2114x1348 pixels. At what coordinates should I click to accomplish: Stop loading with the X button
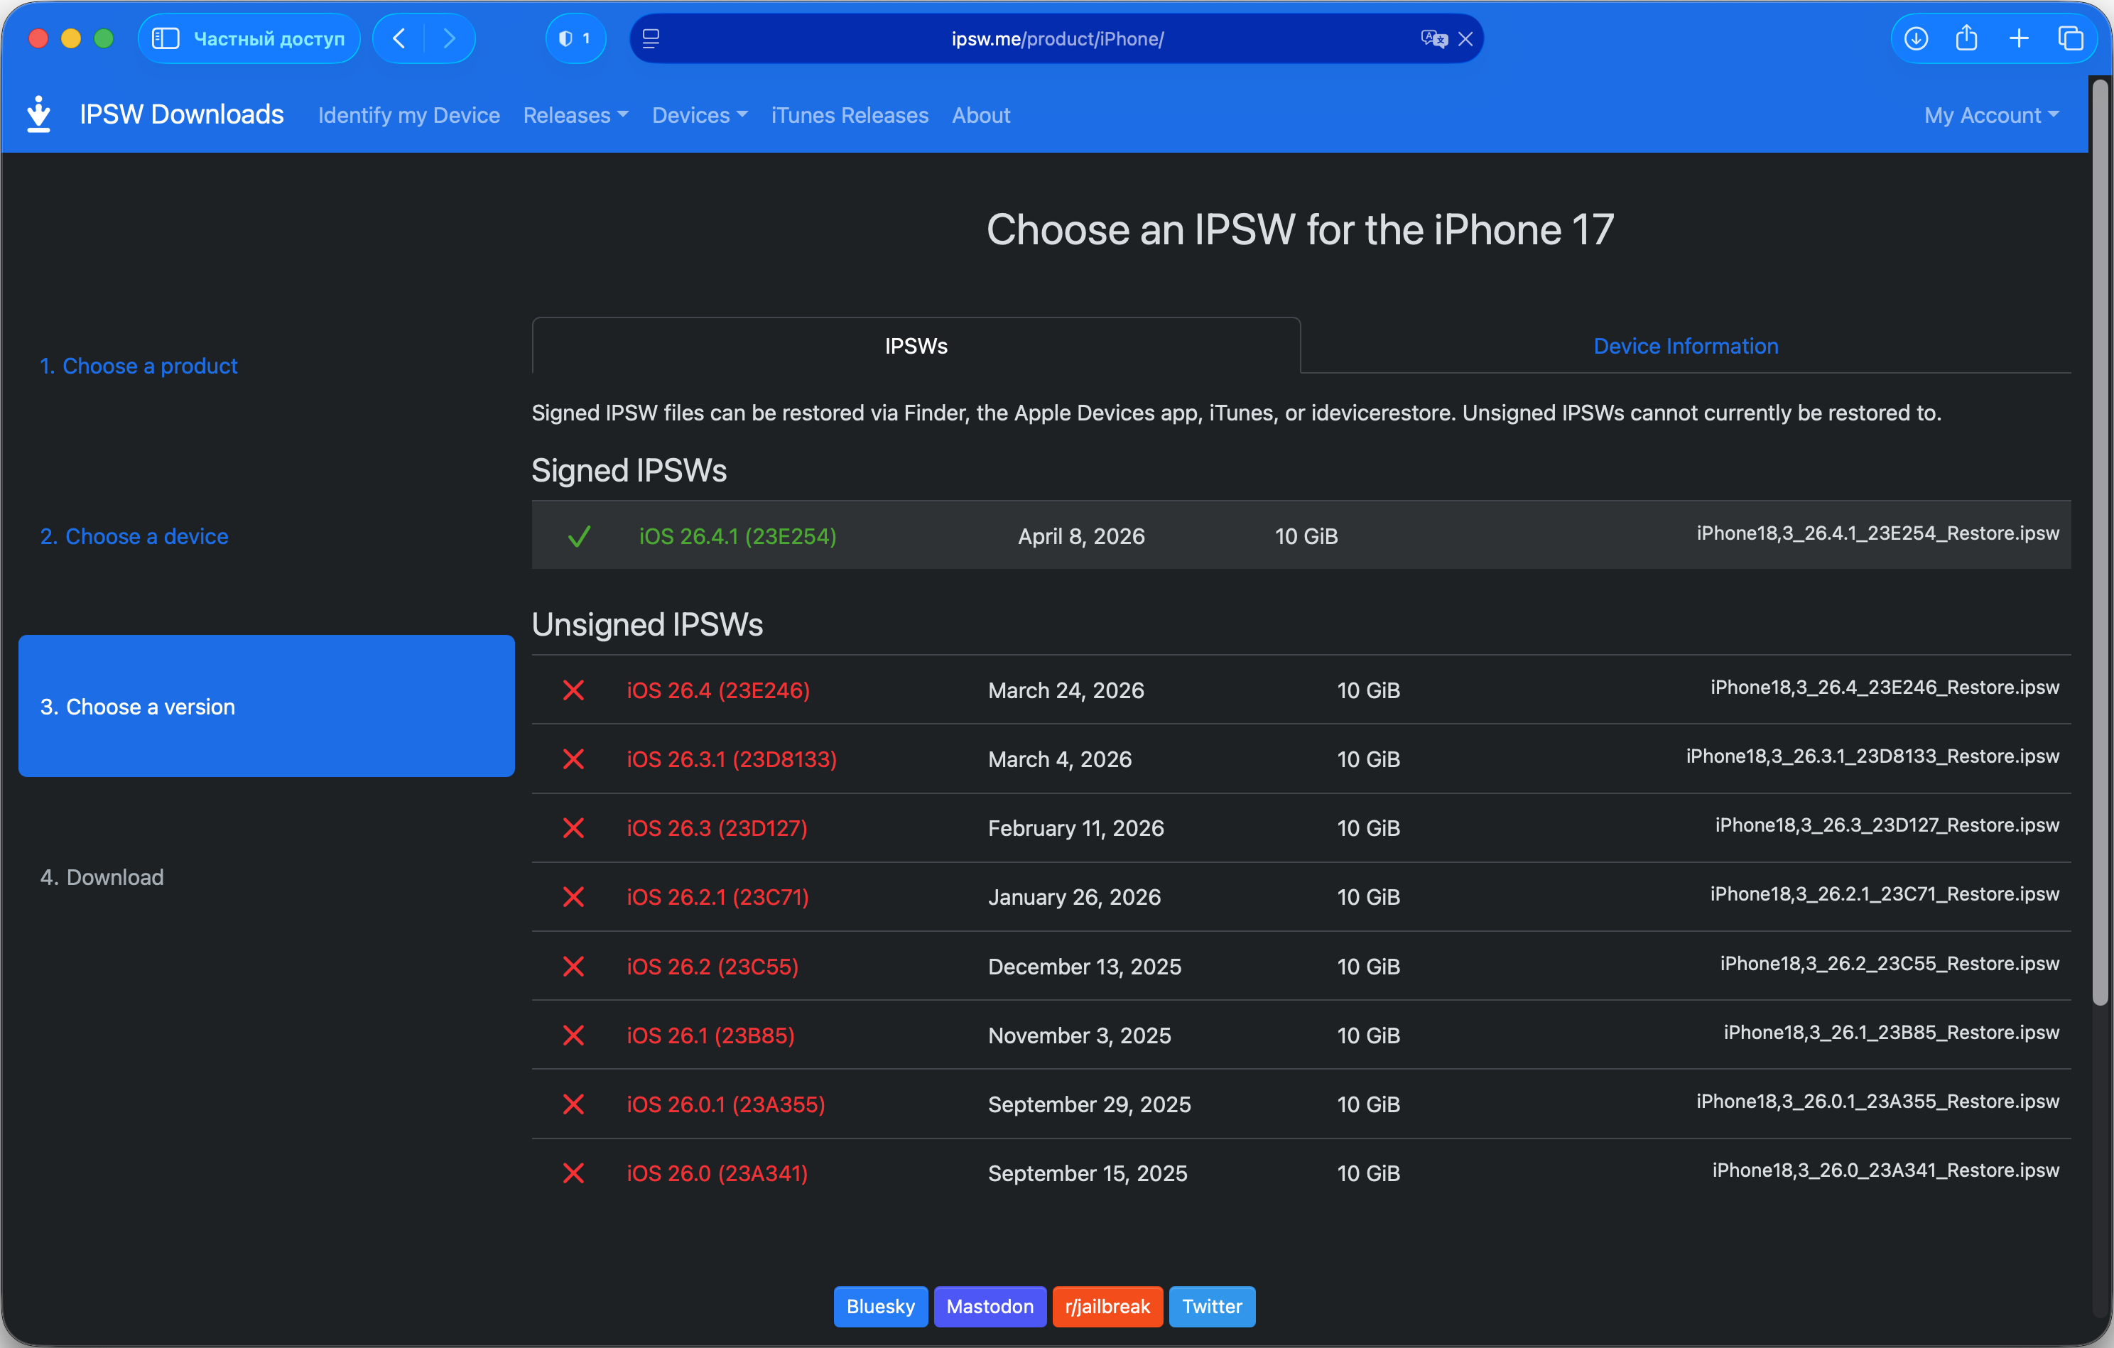pos(1465,38)
